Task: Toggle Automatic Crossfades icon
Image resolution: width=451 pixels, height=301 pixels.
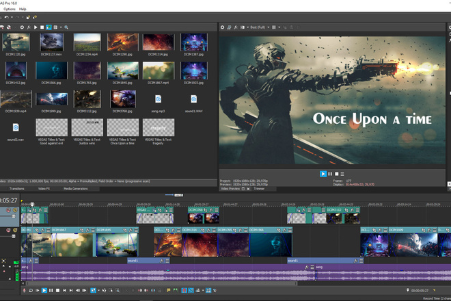Action: pos(191,290)
